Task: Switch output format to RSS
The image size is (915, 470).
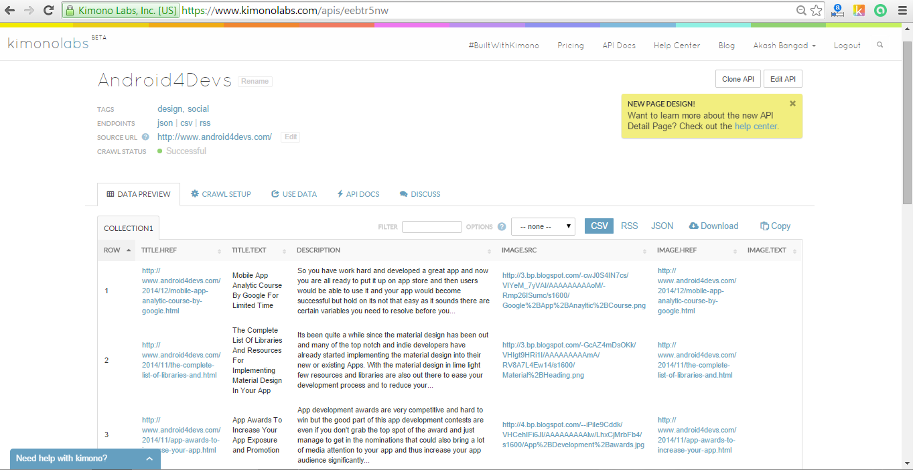Action: point(630,226)
